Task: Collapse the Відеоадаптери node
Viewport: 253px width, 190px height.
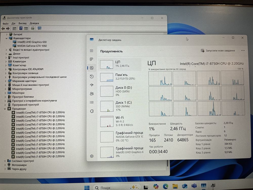Action: [7, 38]
